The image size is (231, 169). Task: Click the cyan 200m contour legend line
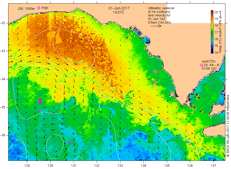pyautogui.click(x=21, y=11)
